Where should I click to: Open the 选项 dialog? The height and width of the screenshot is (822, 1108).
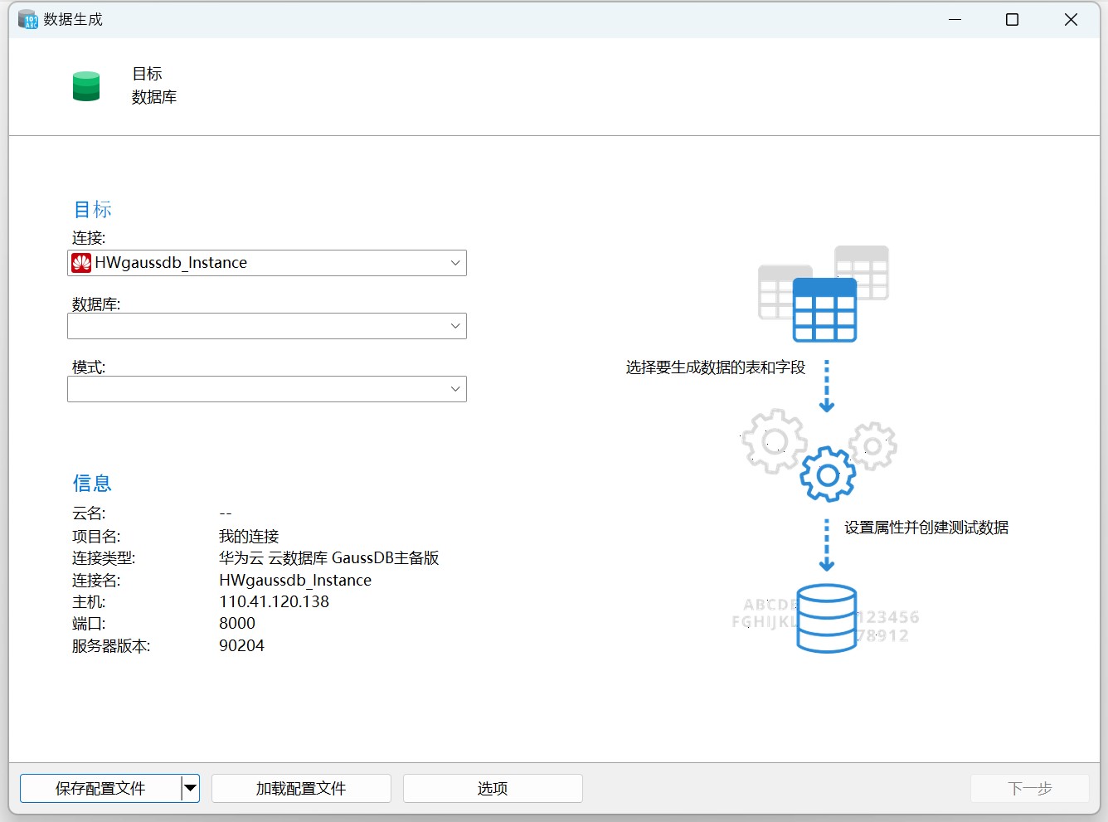click(492, 788)
